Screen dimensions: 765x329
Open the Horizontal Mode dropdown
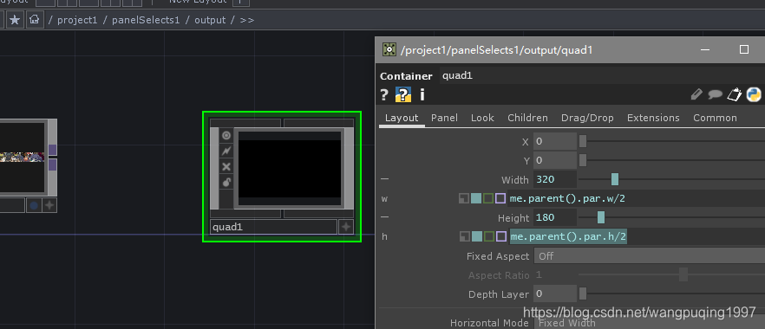650,323
